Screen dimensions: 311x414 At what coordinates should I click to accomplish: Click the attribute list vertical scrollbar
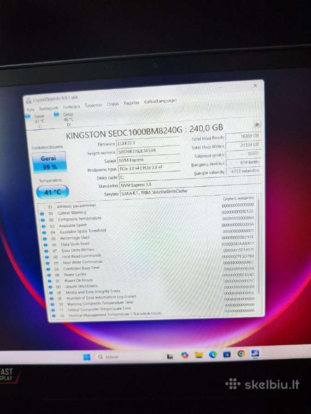click(259, 247)
